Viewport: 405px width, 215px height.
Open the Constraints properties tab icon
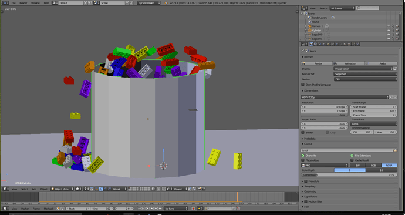pos(332,44)
